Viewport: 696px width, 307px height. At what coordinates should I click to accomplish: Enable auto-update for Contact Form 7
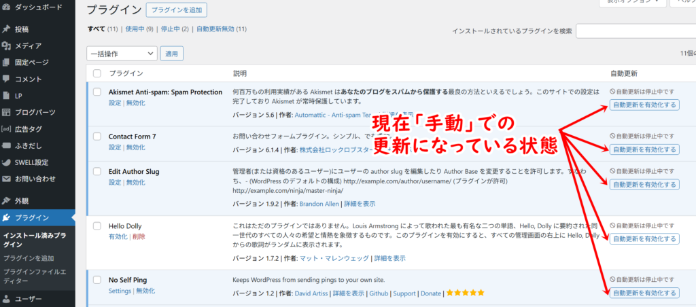coord(644,149)
